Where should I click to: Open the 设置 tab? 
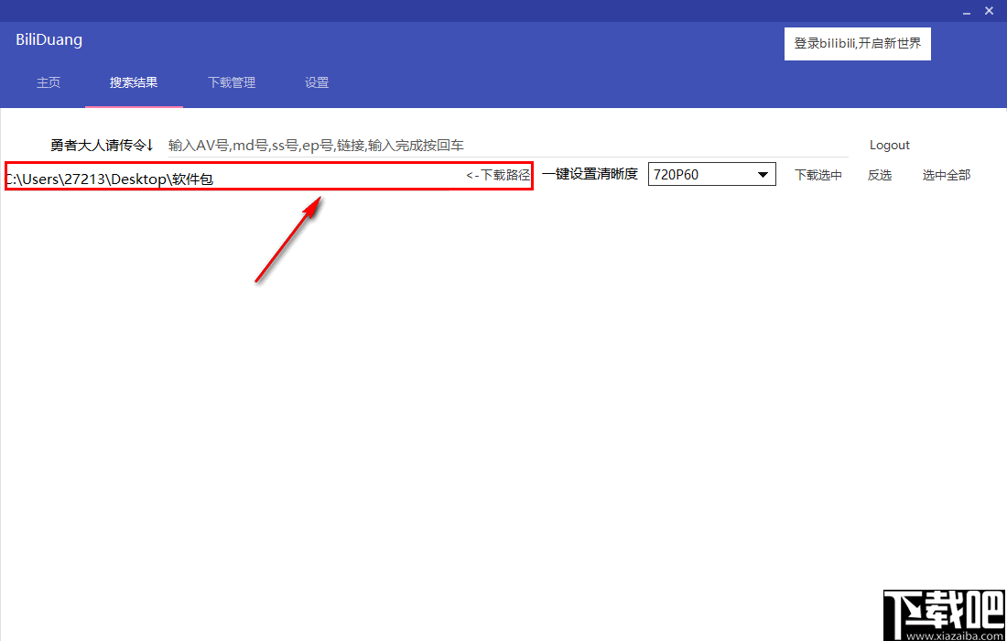point(316,82)
